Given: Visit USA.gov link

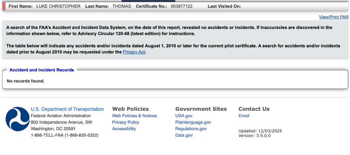Looking at the screenshot, I should tap(184, 115).
